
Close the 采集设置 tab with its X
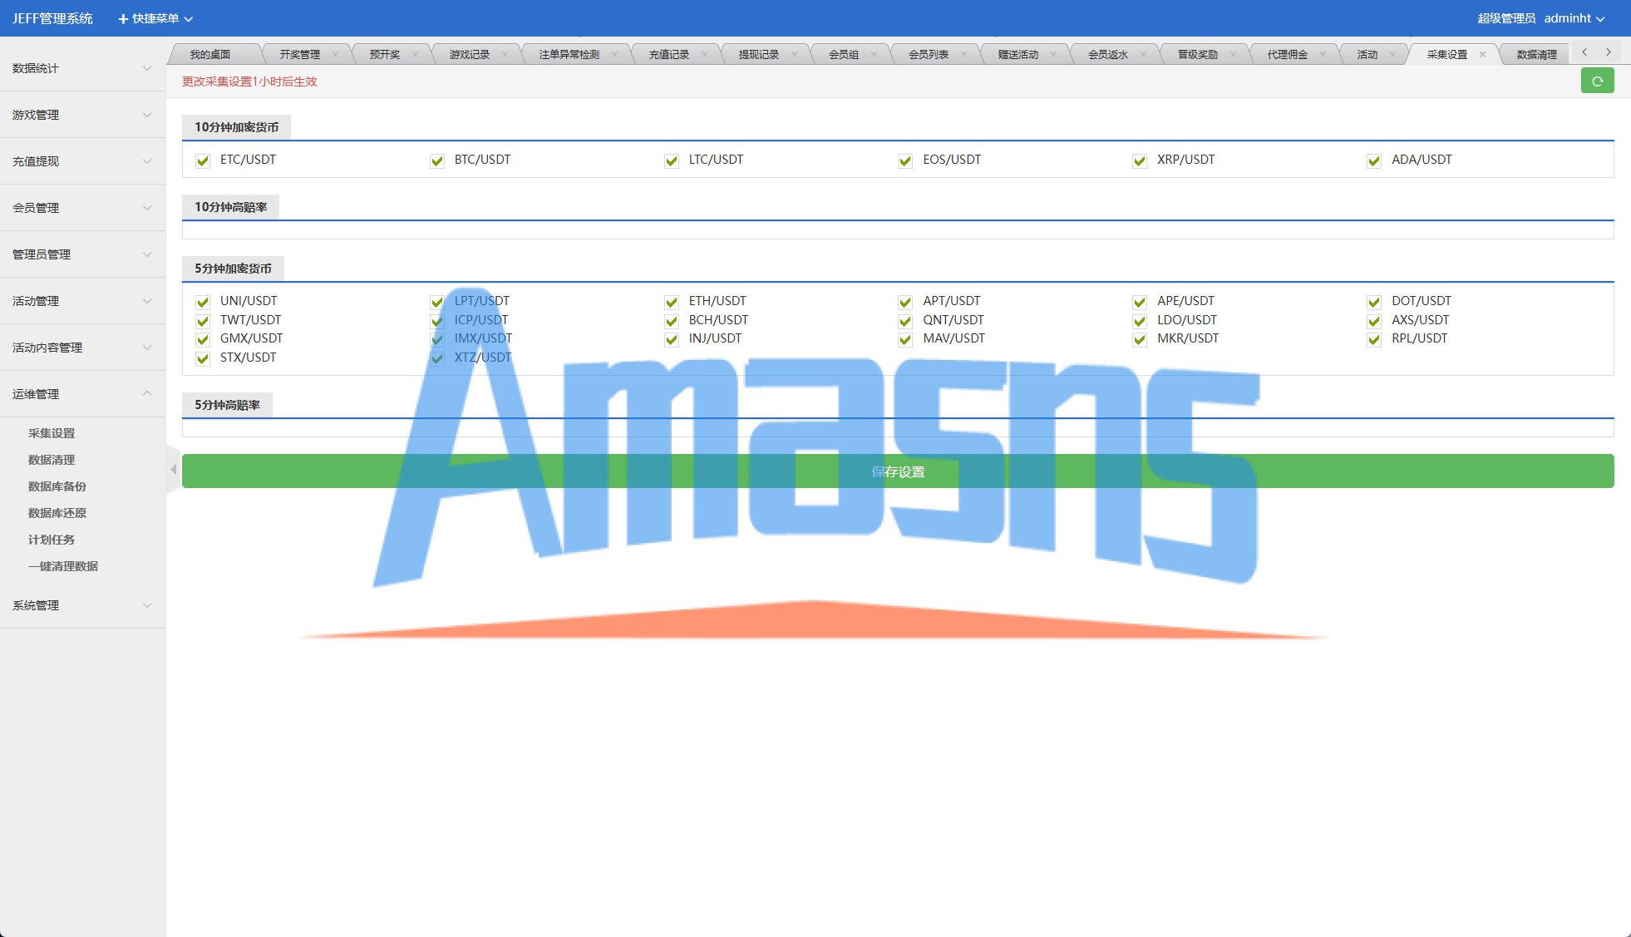[x=1482, y=55]
